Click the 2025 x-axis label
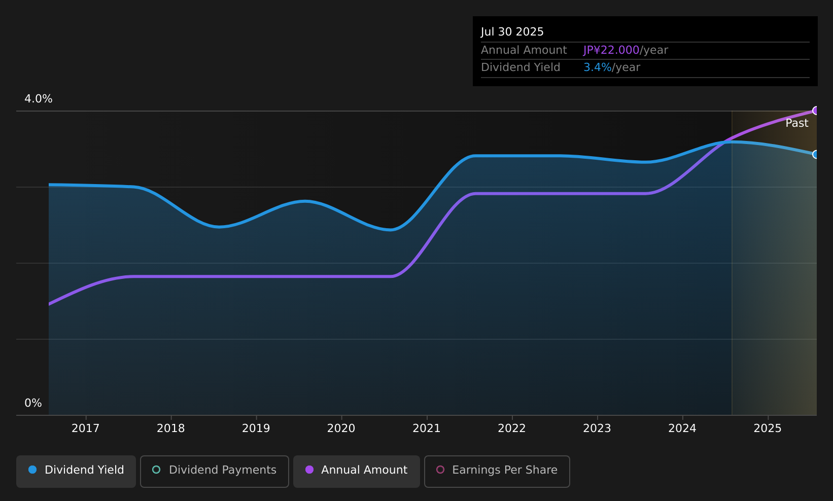Screen dimensions: 833x501 coord(768,428)
